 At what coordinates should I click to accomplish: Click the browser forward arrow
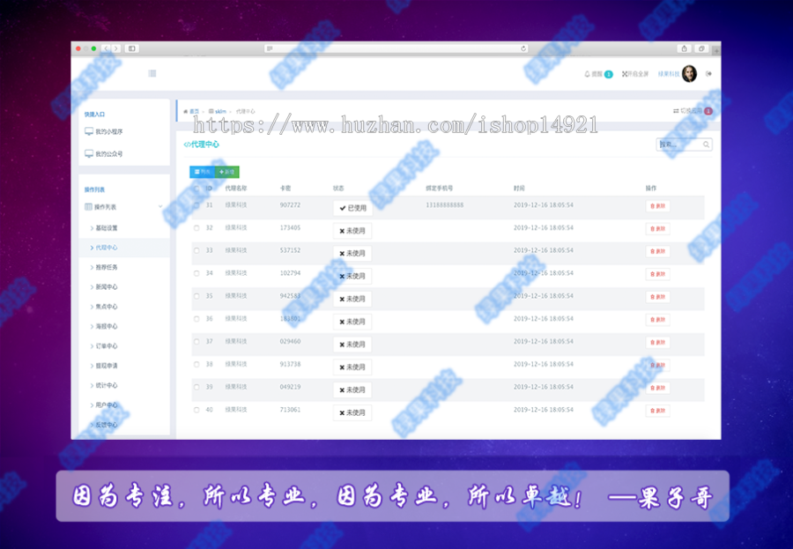116,48
